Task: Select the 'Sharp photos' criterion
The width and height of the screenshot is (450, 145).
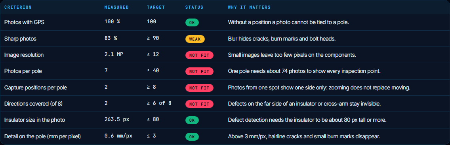Action: click(x=20, y=39)
